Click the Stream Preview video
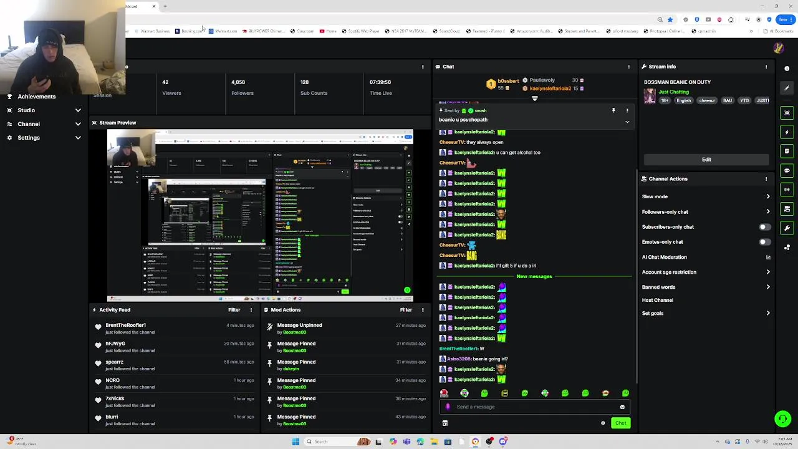Image resolution: width=798 pixels, height=449 pixels. click(260, 215)
